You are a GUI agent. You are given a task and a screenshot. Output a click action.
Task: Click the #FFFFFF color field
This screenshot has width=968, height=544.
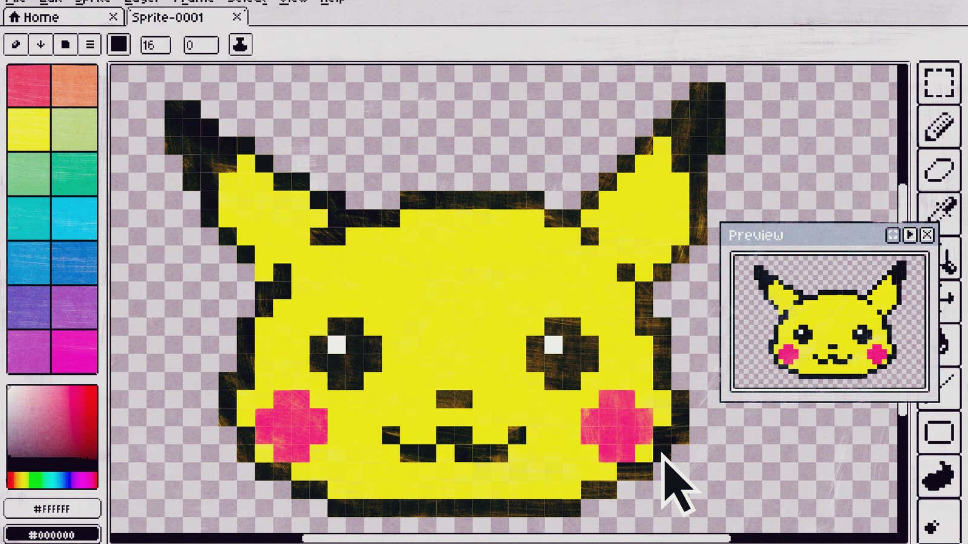click(52, 509)
